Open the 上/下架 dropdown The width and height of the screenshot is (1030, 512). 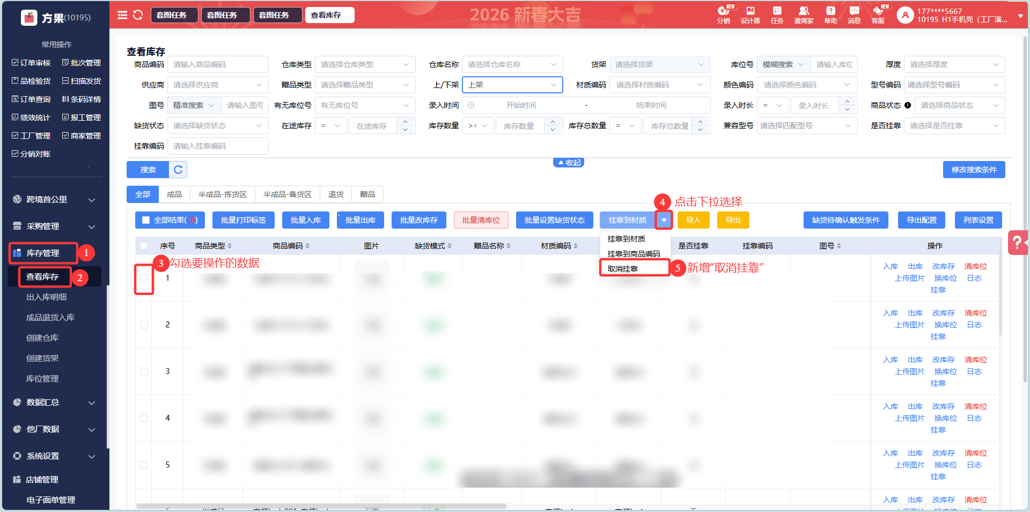pyautogui.click(x=512, y=85)
